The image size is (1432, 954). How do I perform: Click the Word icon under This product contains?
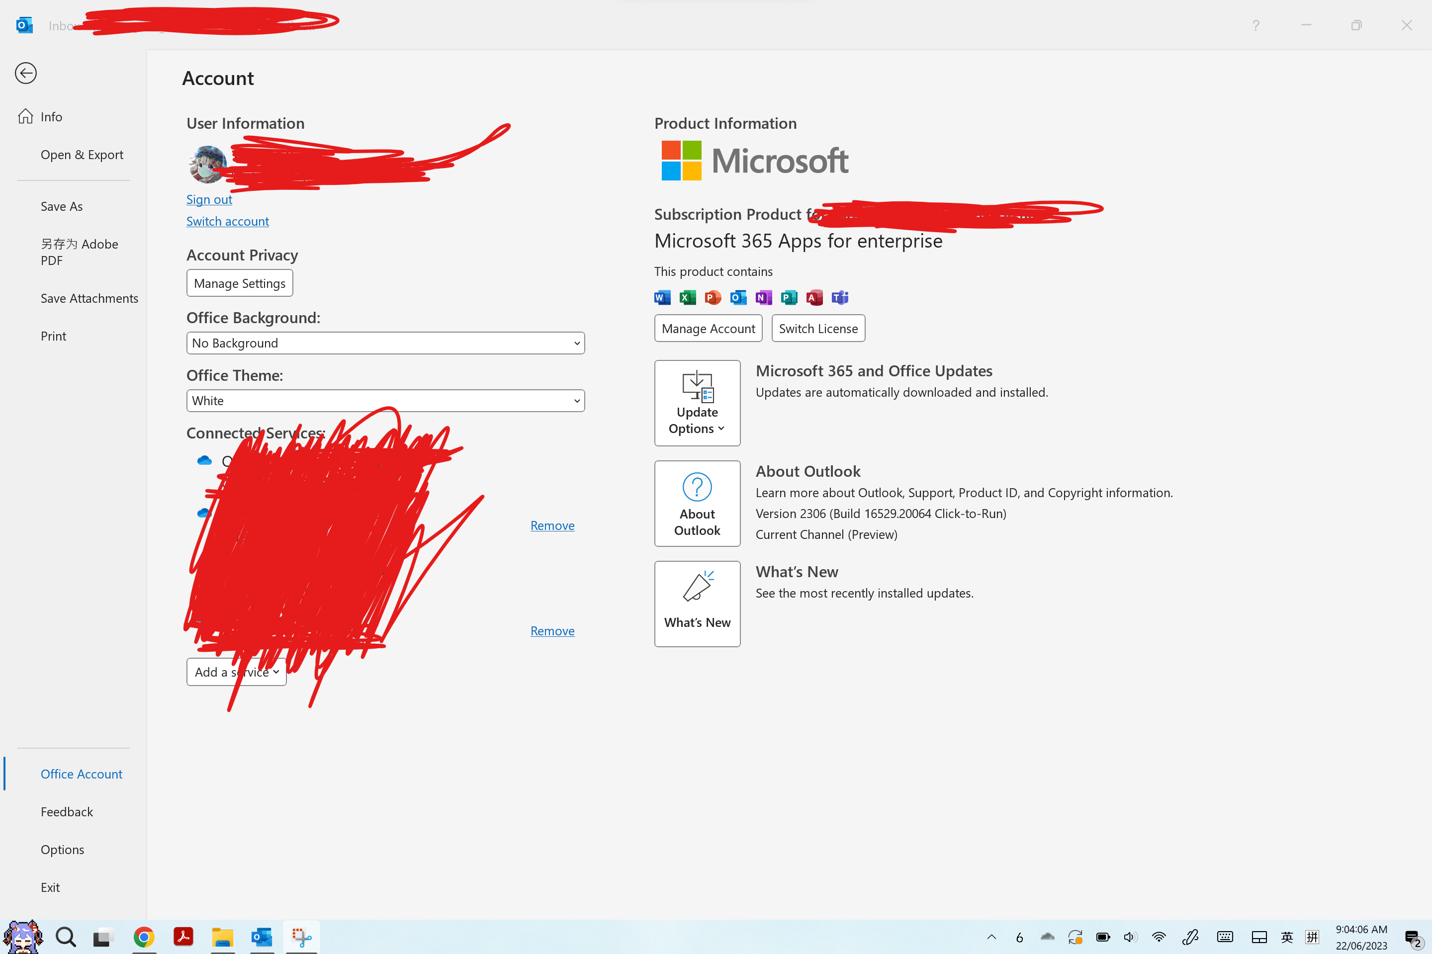662,297
